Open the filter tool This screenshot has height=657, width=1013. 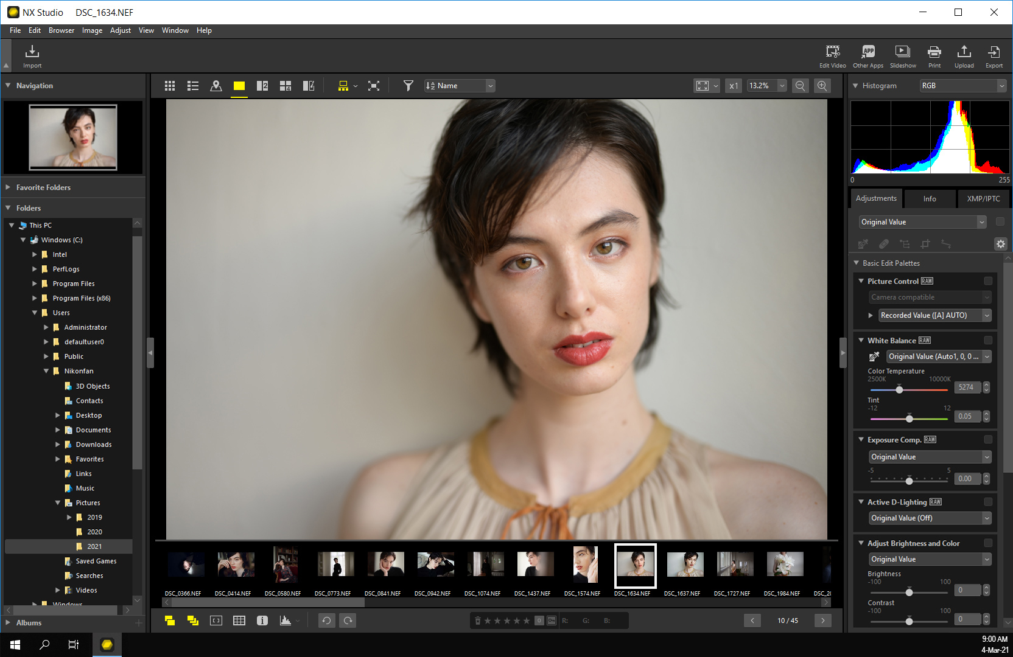pos(408,86)
